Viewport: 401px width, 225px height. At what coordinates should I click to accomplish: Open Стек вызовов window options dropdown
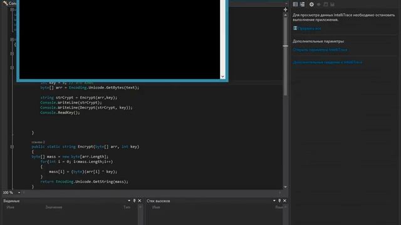pyautogui.click(x=274, y=201)
